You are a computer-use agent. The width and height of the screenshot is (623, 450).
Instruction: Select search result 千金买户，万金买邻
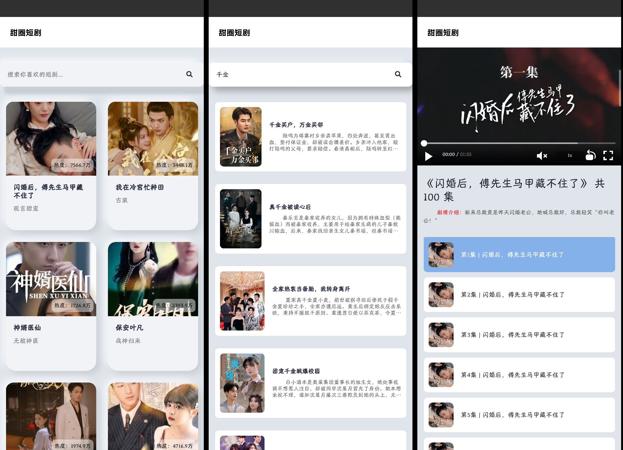tap(311, 137)
